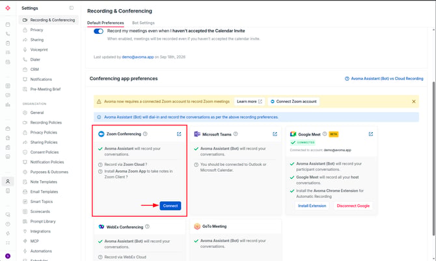The width and height of the screenshot is (436, 261).
Task: Click the Install Extension button
Action: (312, 206)
